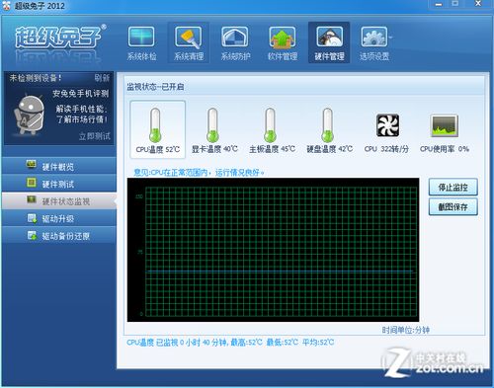The width and height of the screenshot is (494, 388).
Task: Open 硬件概览 sidebar item
Action: pyautogui.click(x=59, y=166)
